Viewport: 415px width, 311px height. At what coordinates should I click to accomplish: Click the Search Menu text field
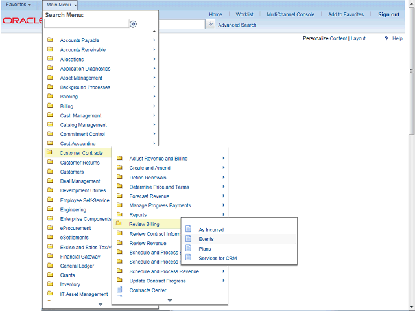86,24
